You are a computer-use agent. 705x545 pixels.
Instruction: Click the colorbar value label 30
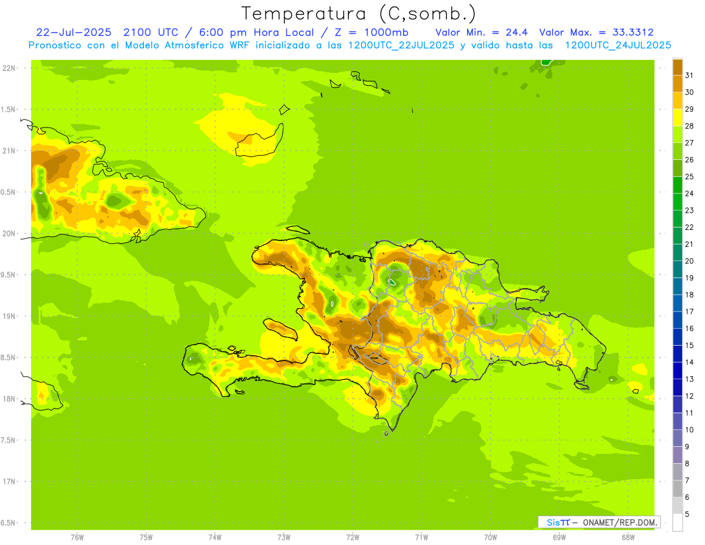click(x=689, y=92)
